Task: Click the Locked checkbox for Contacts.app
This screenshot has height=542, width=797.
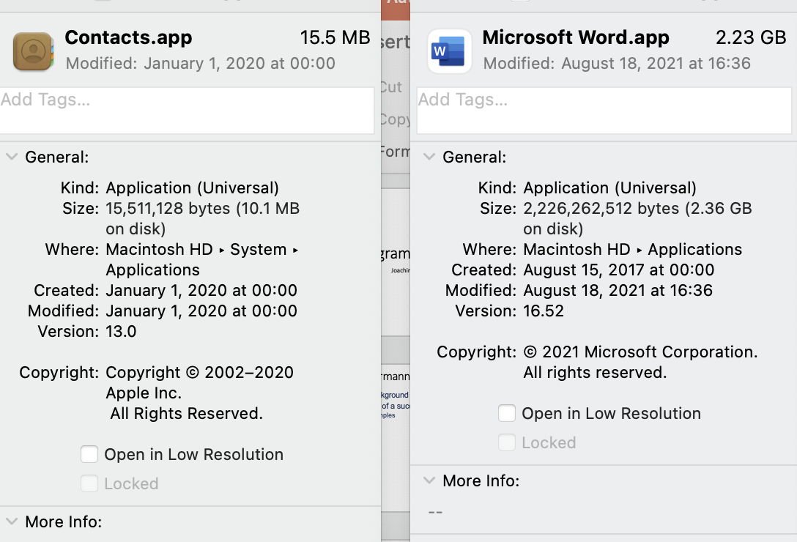Action: click(89, 484)
